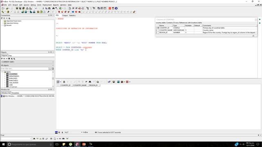Click the refresh icon in the Connections panel
This screenshot has width=262, height=147.
pyautogui.click(x=2, y=18)
